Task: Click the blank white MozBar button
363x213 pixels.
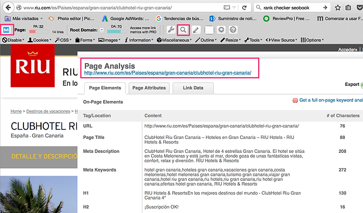Action: click(209, 30)
